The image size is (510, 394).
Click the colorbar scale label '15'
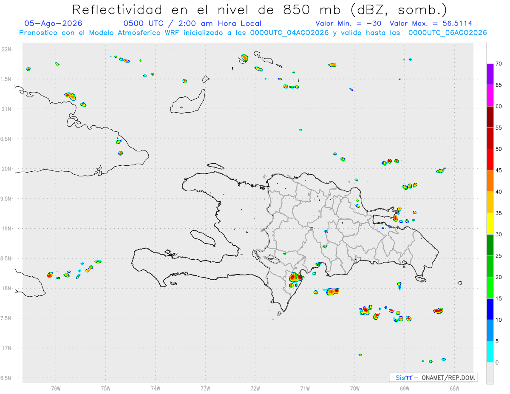[499, 298]
